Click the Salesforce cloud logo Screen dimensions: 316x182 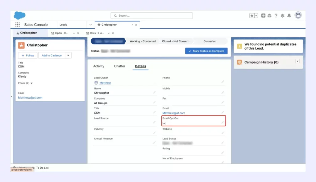tap(19, 15)
